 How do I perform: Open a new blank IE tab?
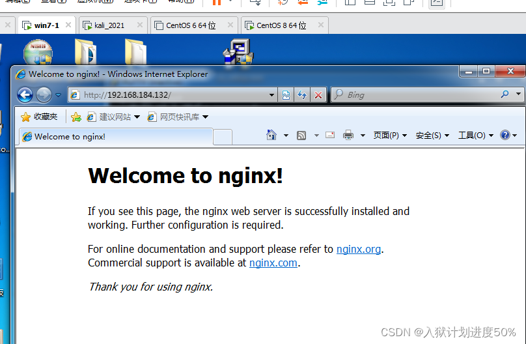click(x=223, y=137)
